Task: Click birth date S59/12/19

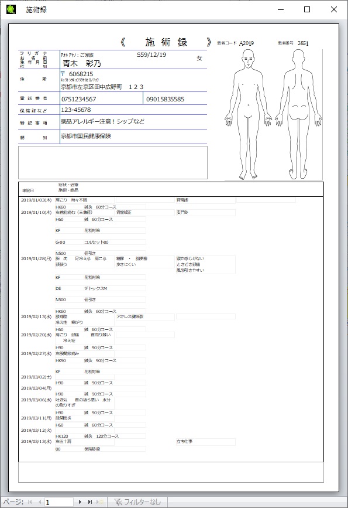Action: click(151, 54)
